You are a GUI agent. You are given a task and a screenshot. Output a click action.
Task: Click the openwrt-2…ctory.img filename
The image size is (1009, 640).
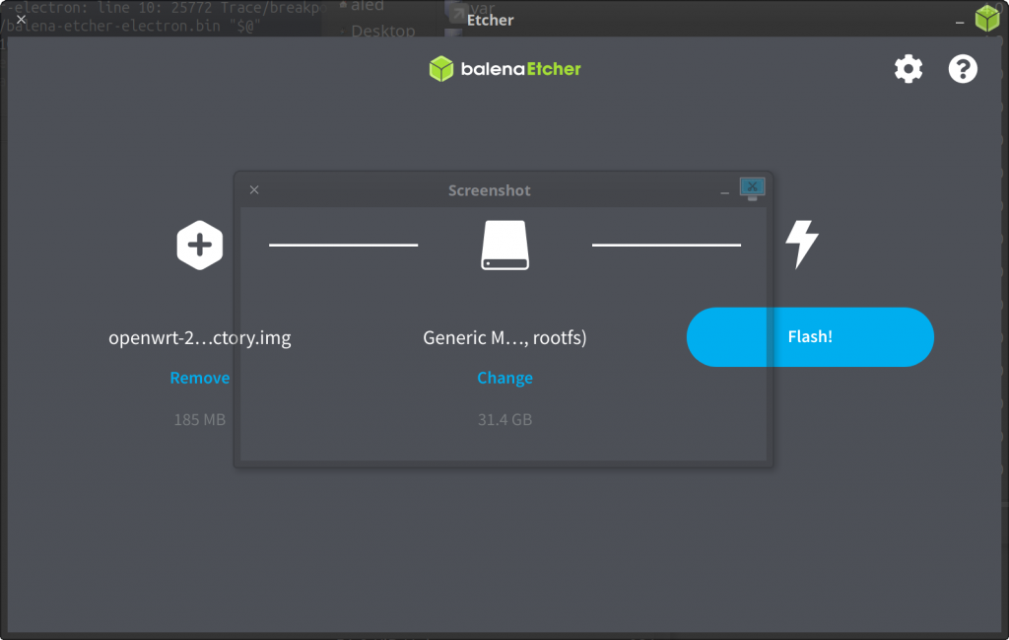point(199,338)
